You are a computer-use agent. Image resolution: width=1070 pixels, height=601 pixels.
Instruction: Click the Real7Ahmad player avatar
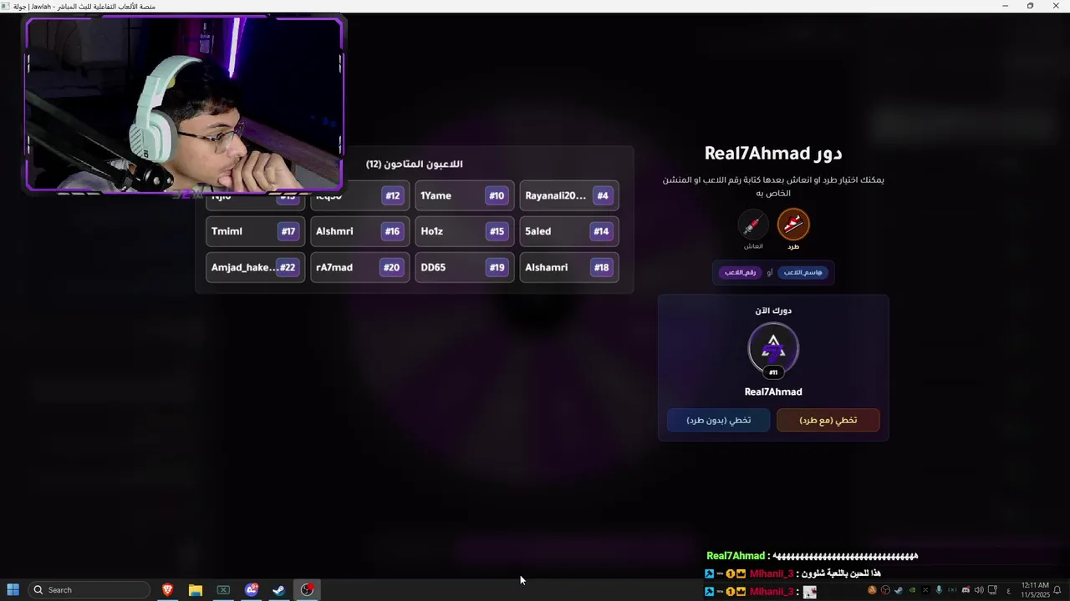pyautogui.click(x=773, y=348)
